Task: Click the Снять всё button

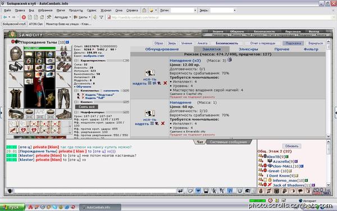Action: (86, 107)
